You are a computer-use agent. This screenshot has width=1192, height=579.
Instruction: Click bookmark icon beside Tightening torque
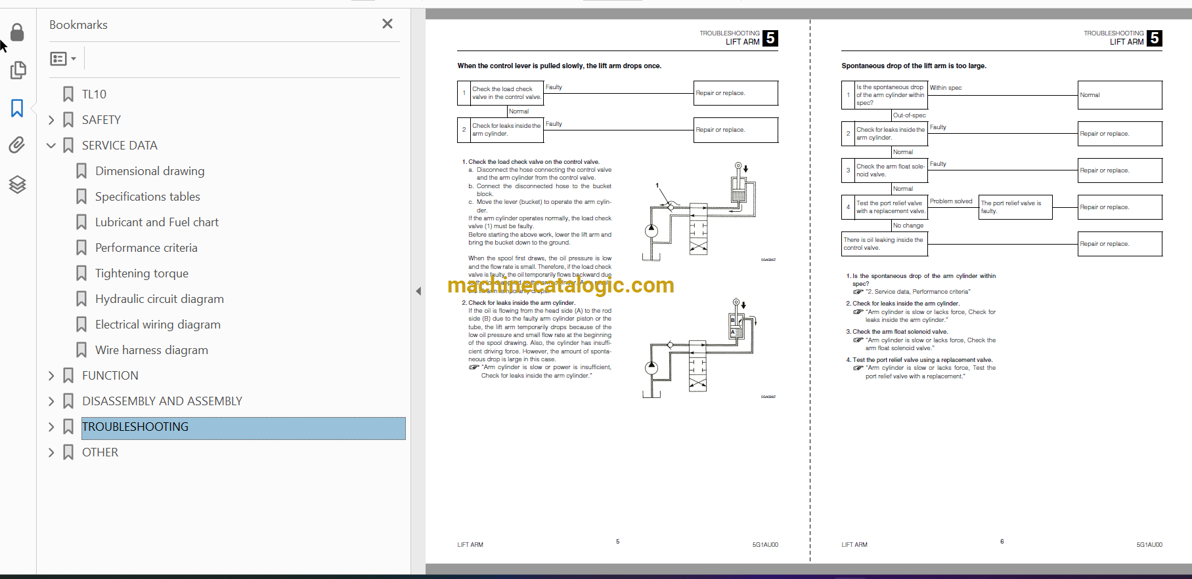tap(81, 273)
